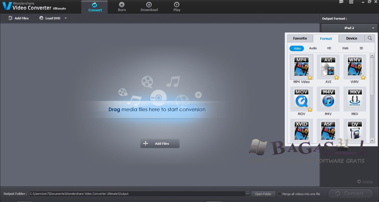
Task: Click the format list scroll down arrow
Action: (372, 141)
